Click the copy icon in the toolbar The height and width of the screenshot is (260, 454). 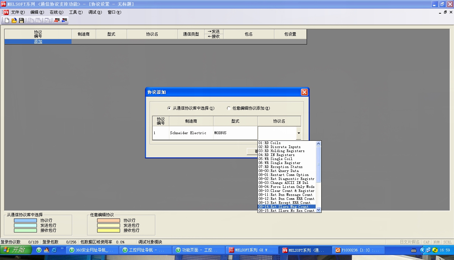pos(31,21)
